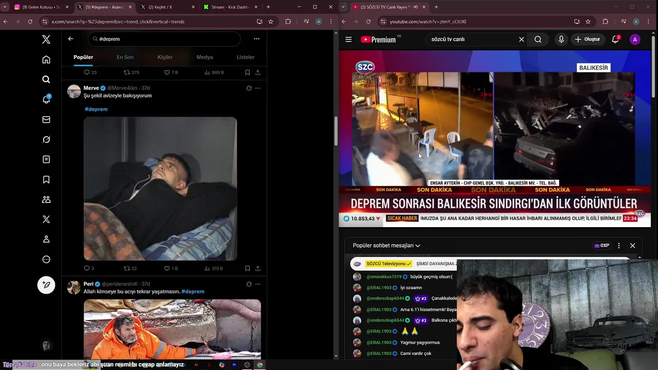Open YouTube notifications bell

(x=615, y=40)
